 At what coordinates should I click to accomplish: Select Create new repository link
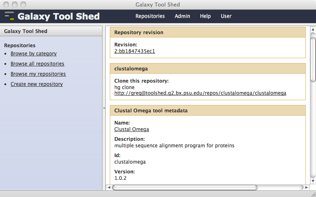click(36, 84)
